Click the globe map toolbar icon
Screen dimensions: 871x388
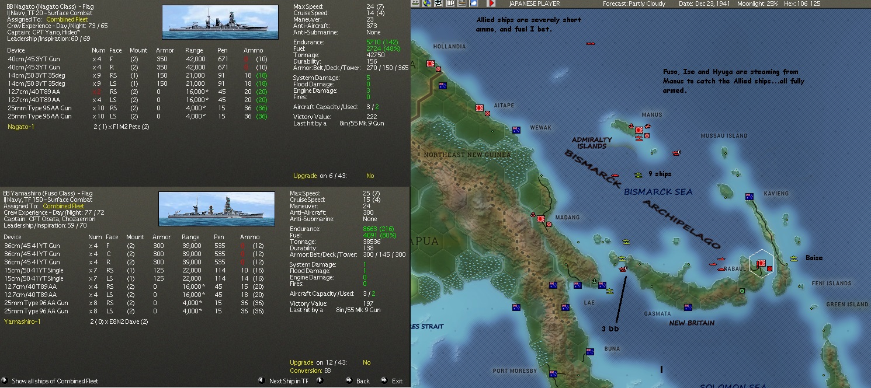[x=427, y=4]
